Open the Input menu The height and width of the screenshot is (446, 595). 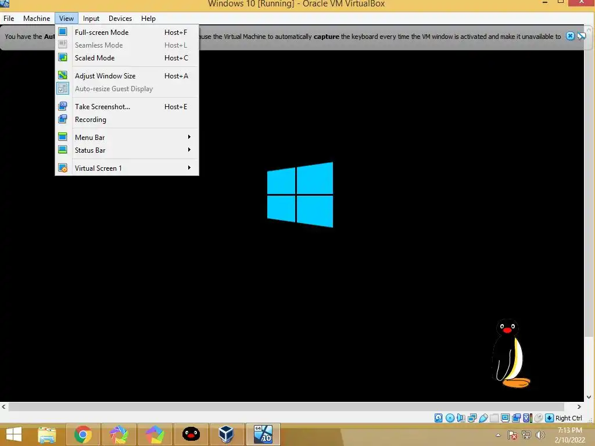[91, 18]
